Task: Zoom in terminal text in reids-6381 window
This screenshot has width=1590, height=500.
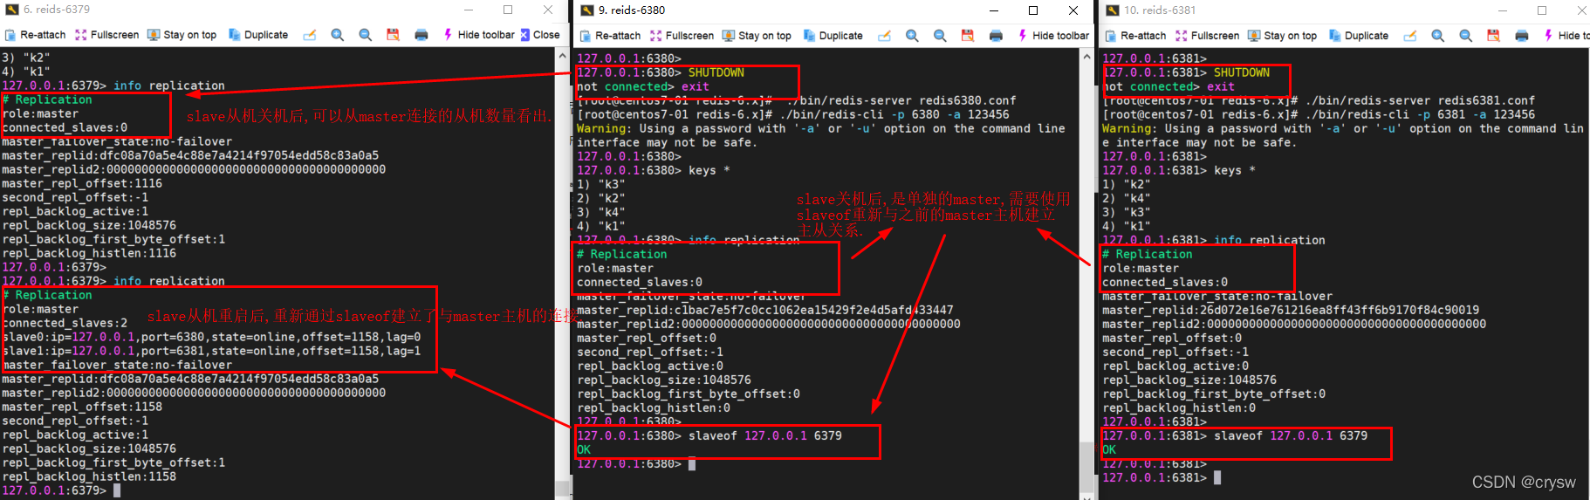Action: [x=1438, y=36]
